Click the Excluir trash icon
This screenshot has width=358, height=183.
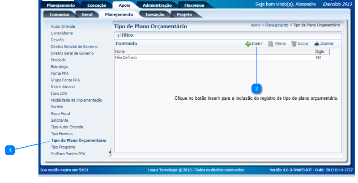click(x=294, y=44)
